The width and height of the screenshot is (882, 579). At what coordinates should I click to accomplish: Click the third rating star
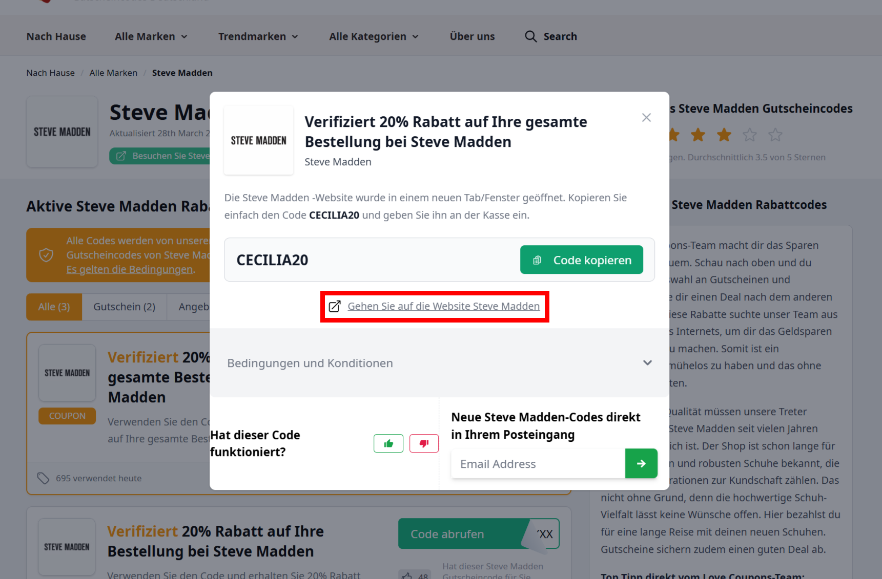coord(724,135)
